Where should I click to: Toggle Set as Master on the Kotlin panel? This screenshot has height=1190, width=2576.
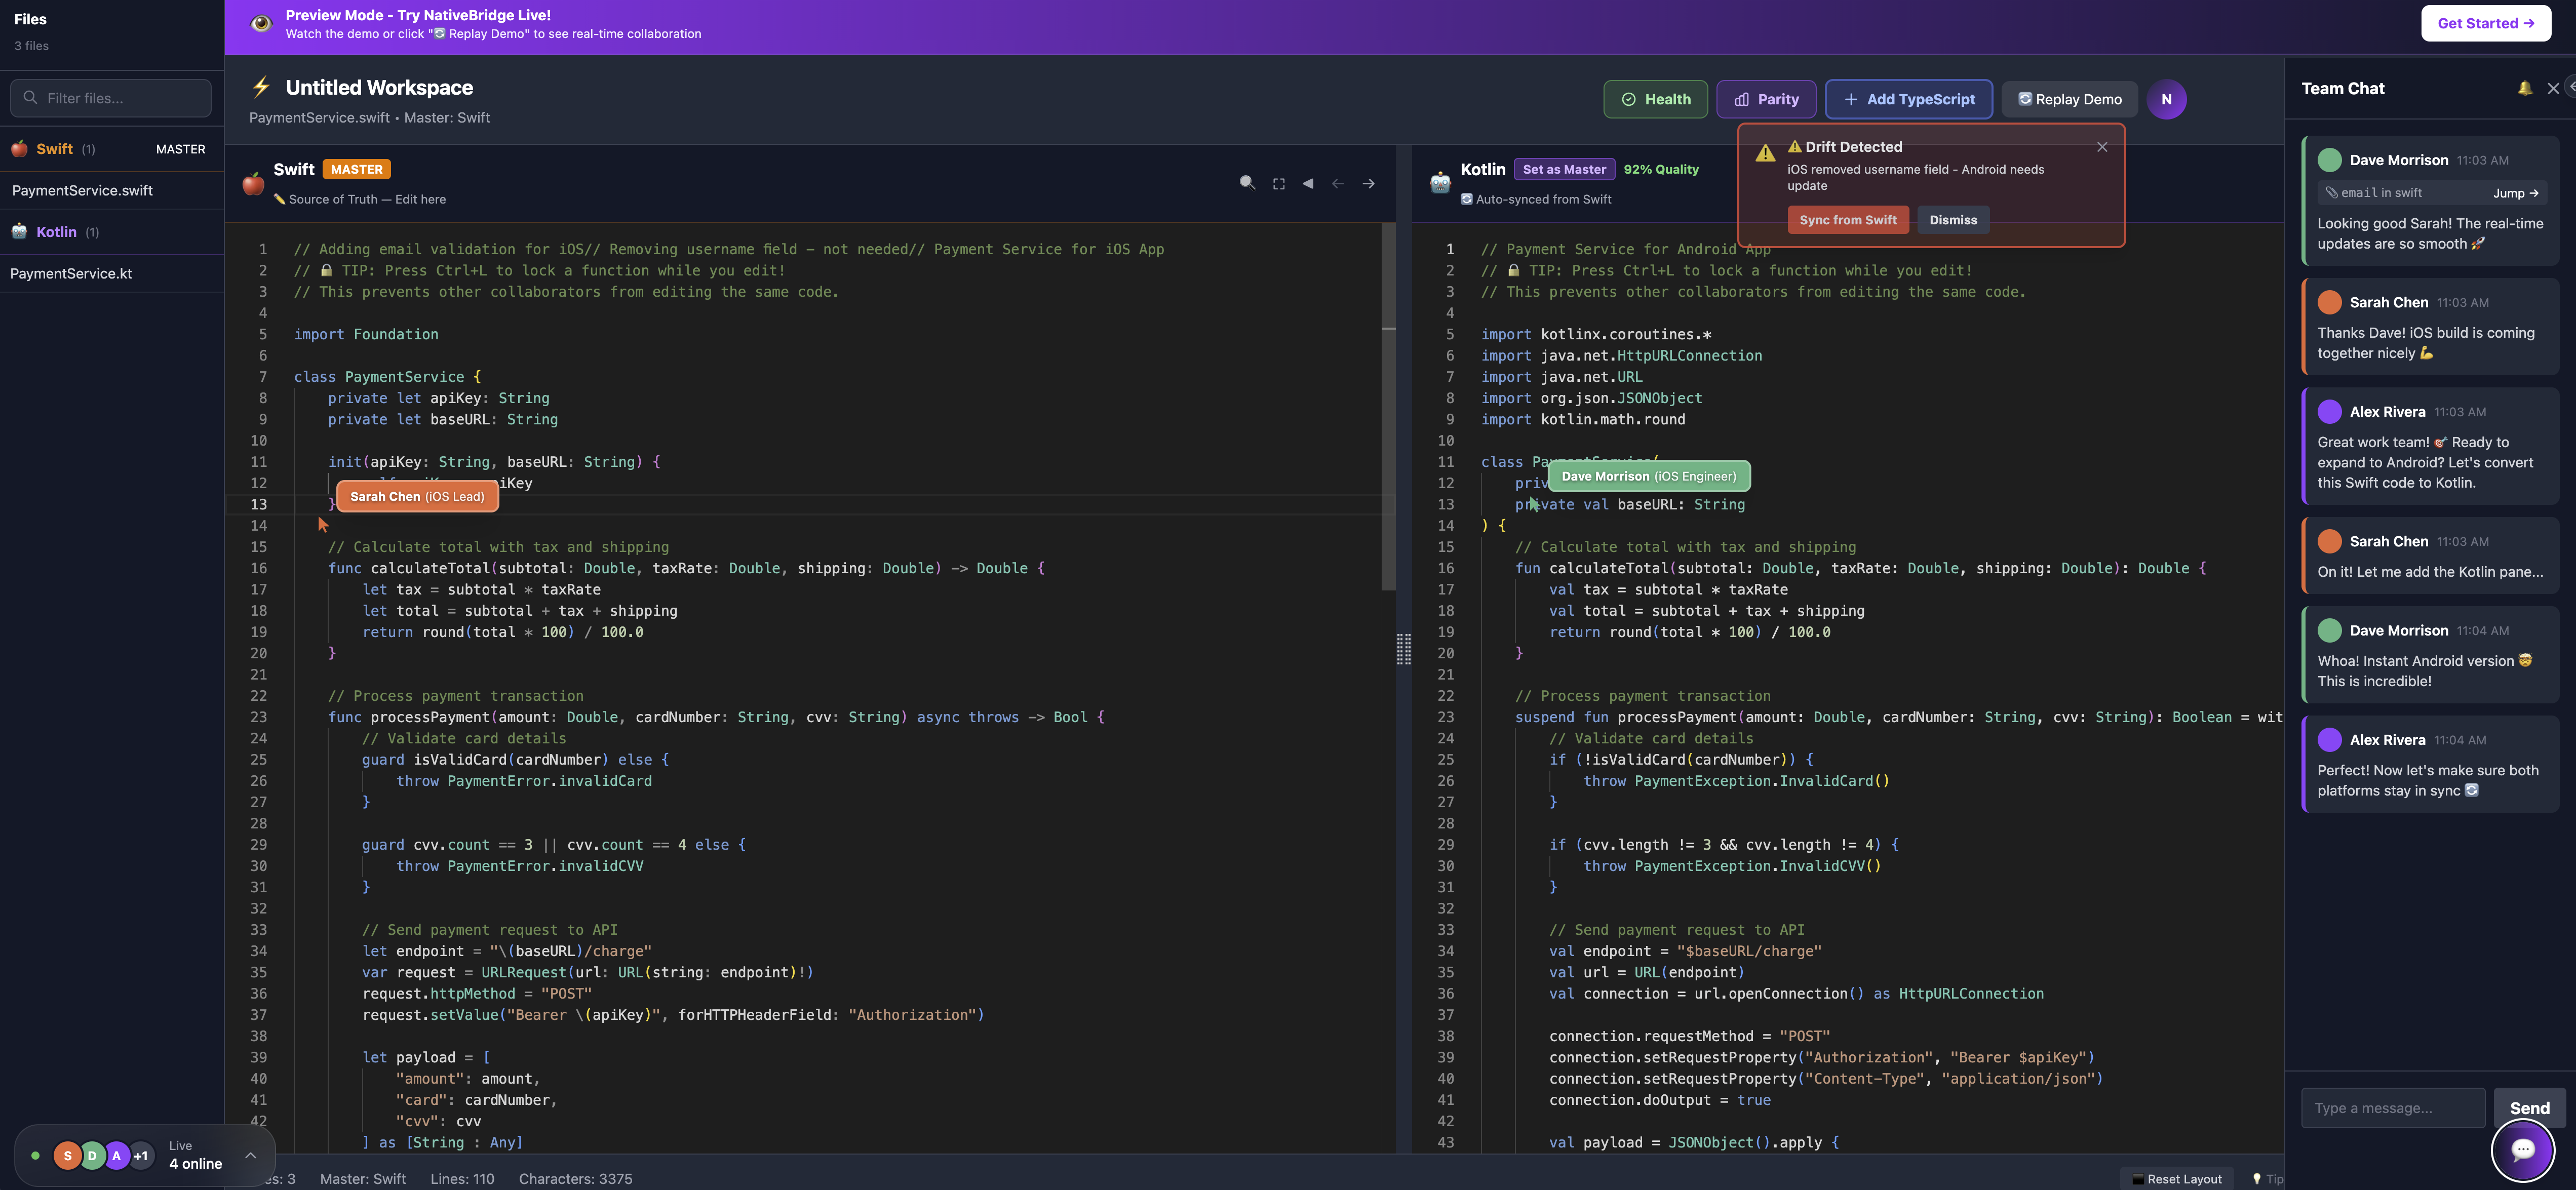[x=1564, y=169]
